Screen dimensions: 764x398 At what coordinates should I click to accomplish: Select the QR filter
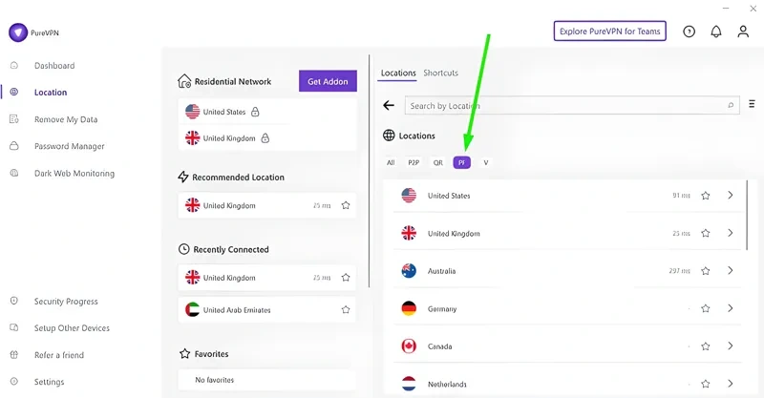pyautogui.click(x=438, y=162)
